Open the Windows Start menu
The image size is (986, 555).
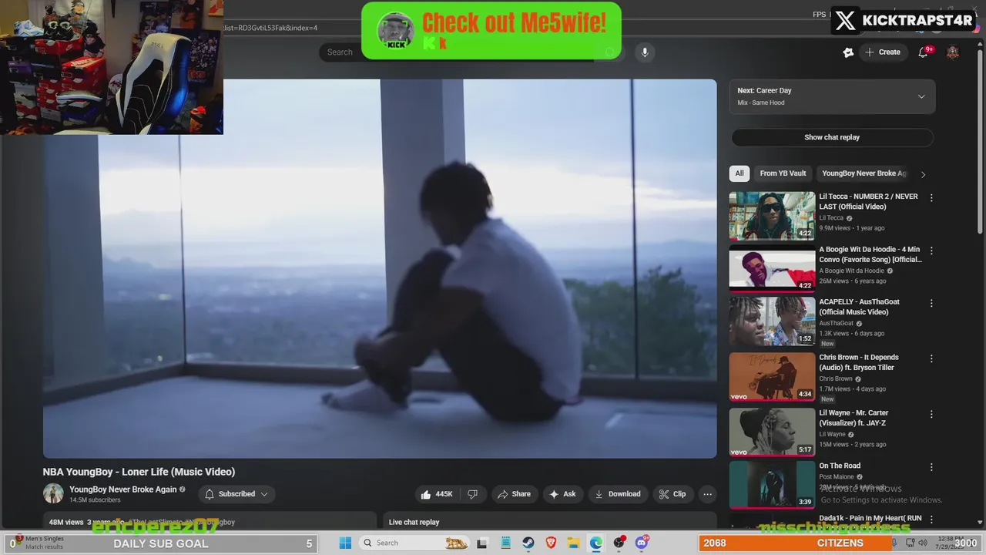(345, 543)
